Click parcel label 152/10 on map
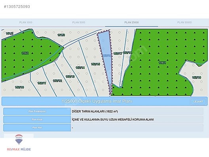The width and height of the screenshot is (209, 157). tap(19, 87)
